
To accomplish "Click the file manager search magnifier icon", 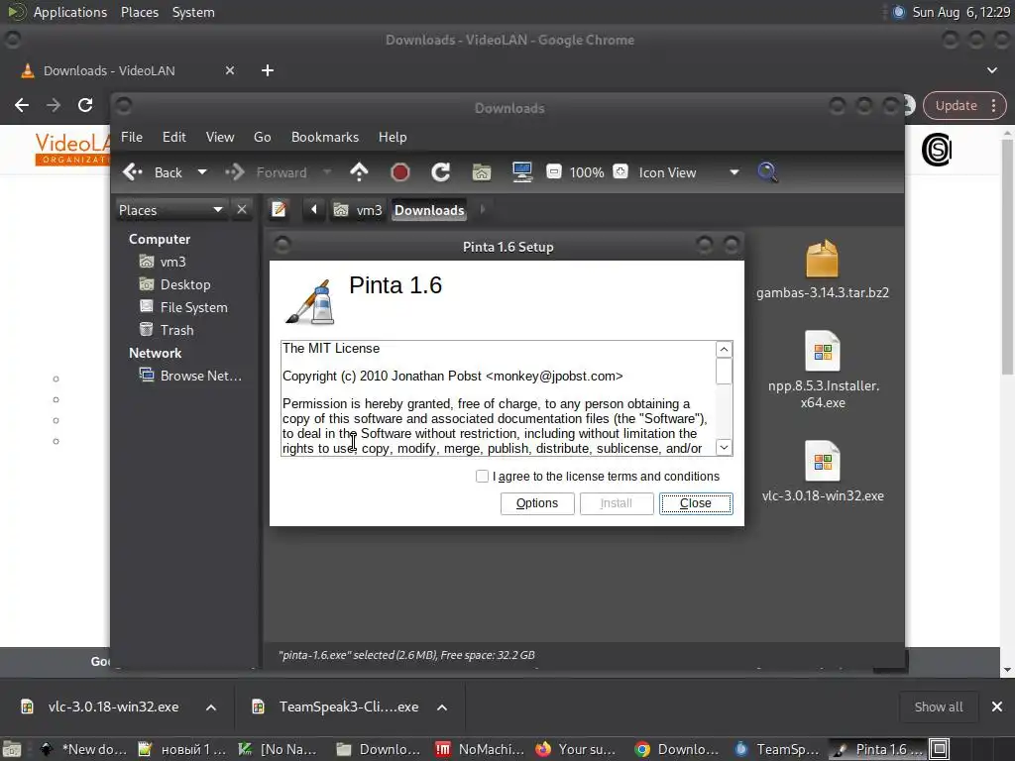I will coord(768,172).
